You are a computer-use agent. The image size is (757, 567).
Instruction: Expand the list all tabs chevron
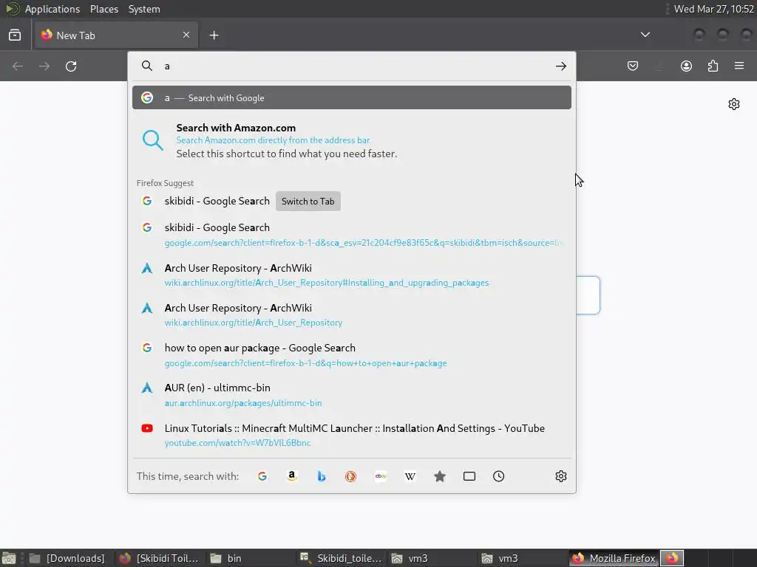[x=645, y=35]
